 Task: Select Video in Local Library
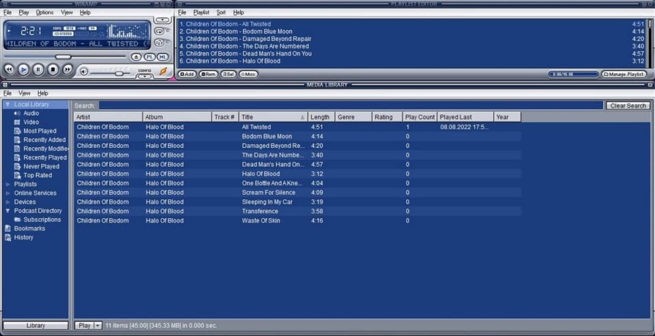pyautogui.click(x=31, y=122)
